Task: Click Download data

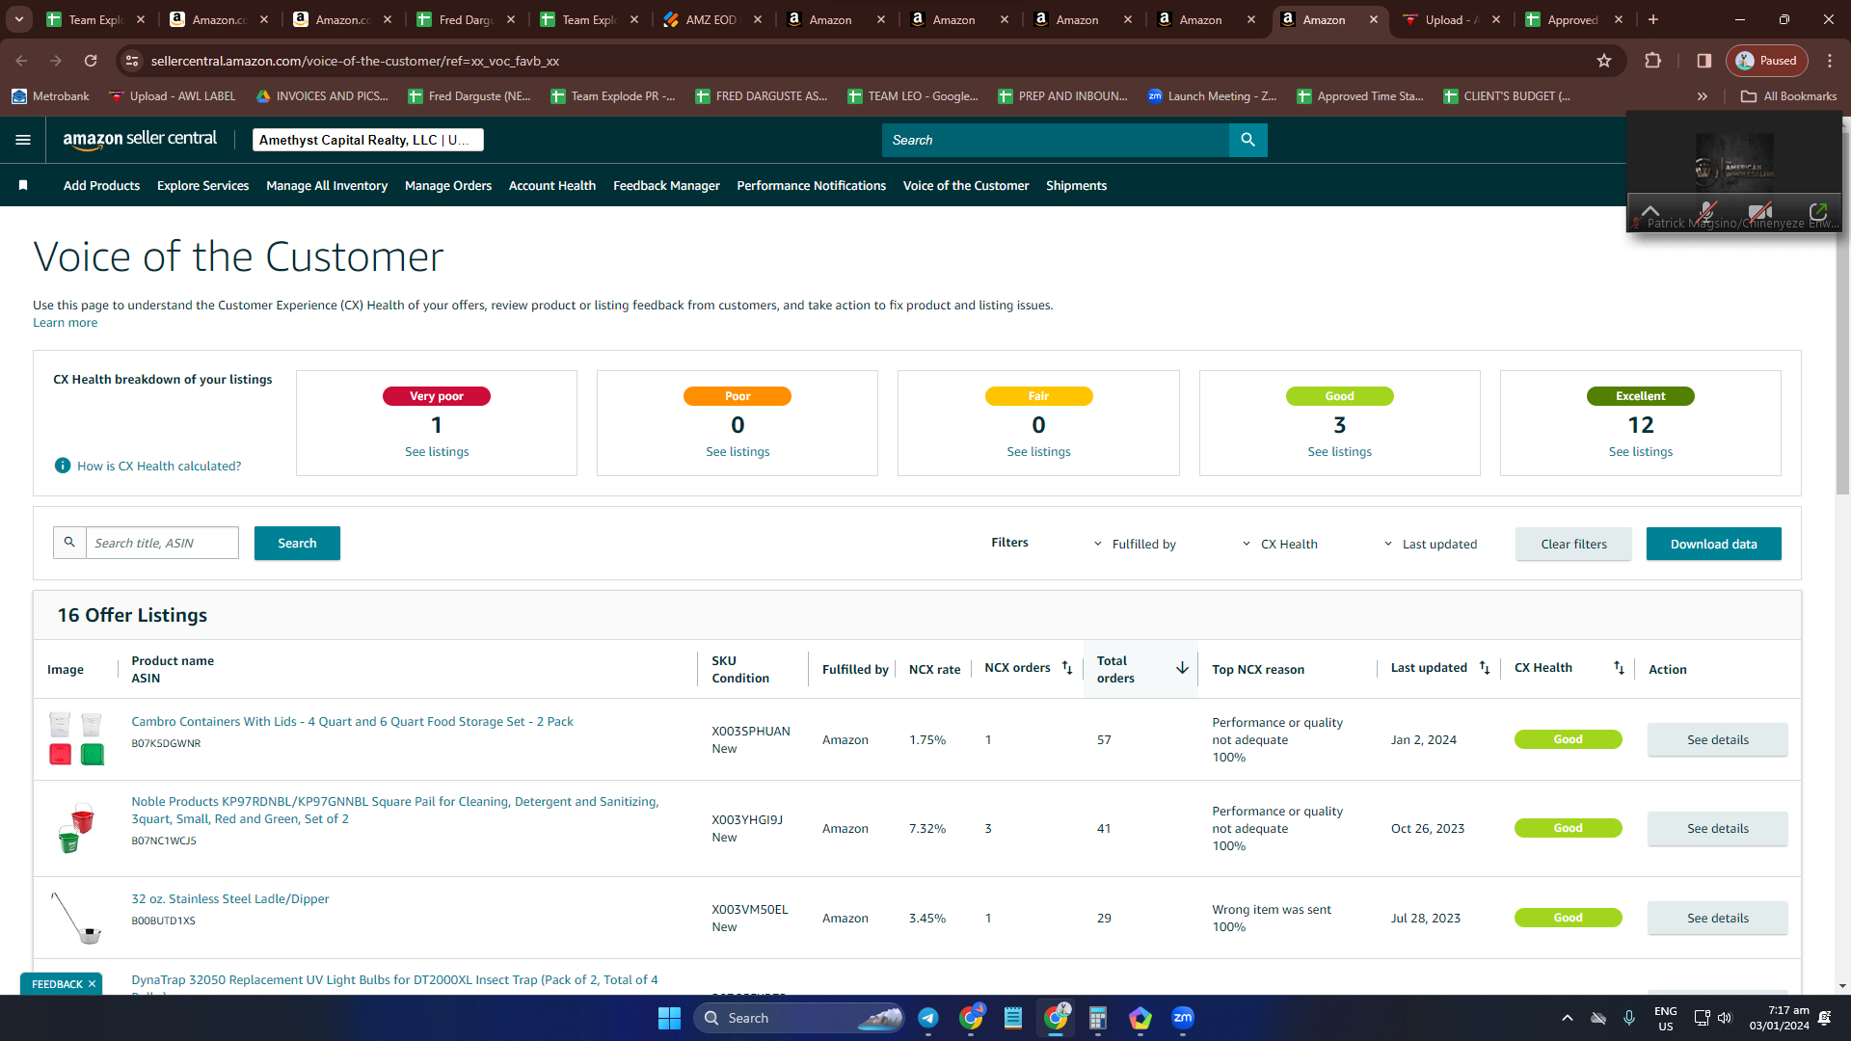Action: click(x=1713, y=544)
